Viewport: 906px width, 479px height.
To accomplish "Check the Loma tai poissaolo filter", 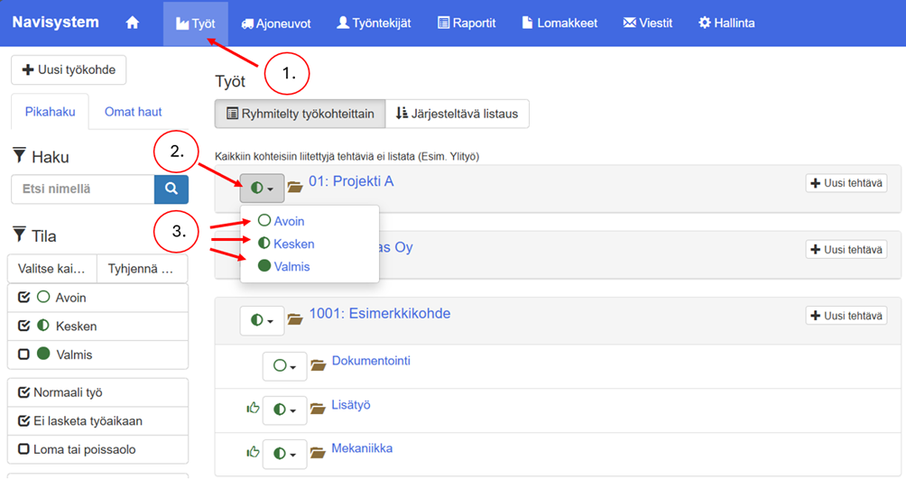I will pyautogui.click(x=24, y=449).
